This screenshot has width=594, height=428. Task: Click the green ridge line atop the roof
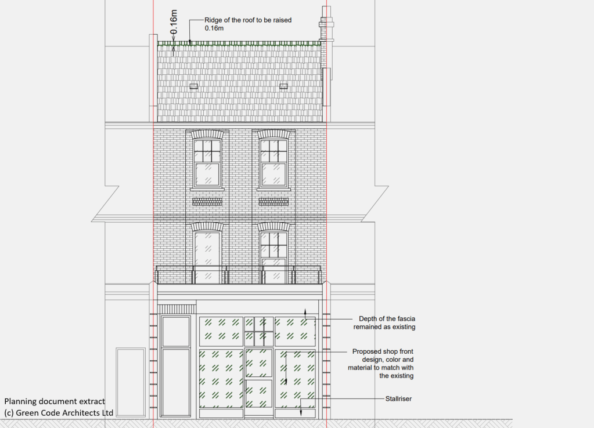(x=238, y=43)
